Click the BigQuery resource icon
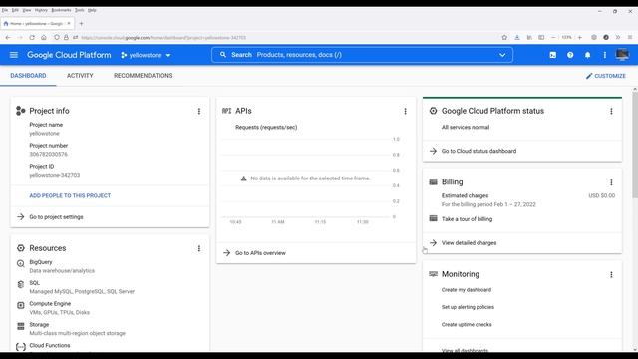Screen dimensions: 638x359 point(20,263)
